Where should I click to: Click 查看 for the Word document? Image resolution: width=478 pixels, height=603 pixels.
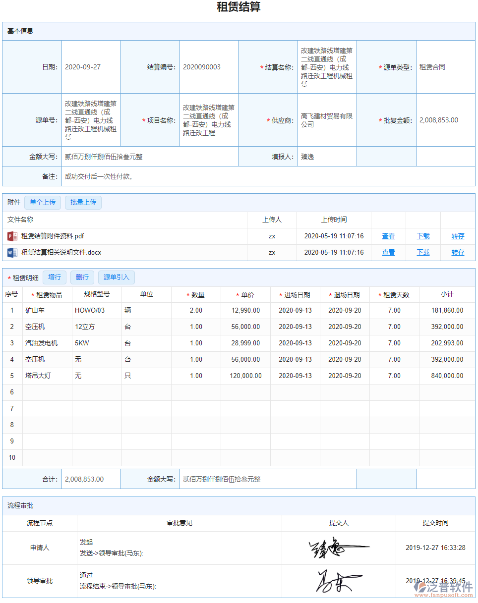coord(388,252)
